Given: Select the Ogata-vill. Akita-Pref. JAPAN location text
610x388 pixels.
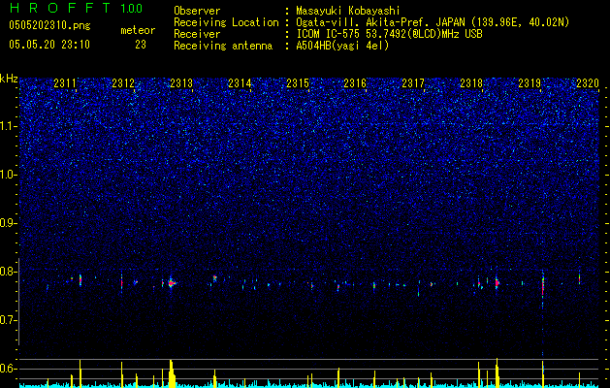Looking at the screenshot, I should click(433, 22).
